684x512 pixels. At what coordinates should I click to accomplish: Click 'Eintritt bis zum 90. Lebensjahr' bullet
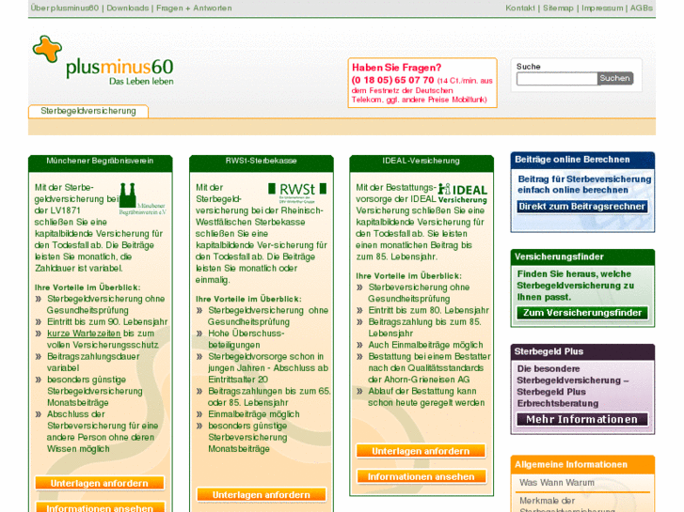107,321
